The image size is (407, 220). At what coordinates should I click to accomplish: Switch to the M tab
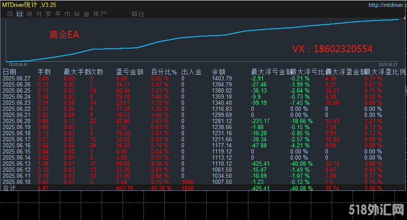point(77,14)
